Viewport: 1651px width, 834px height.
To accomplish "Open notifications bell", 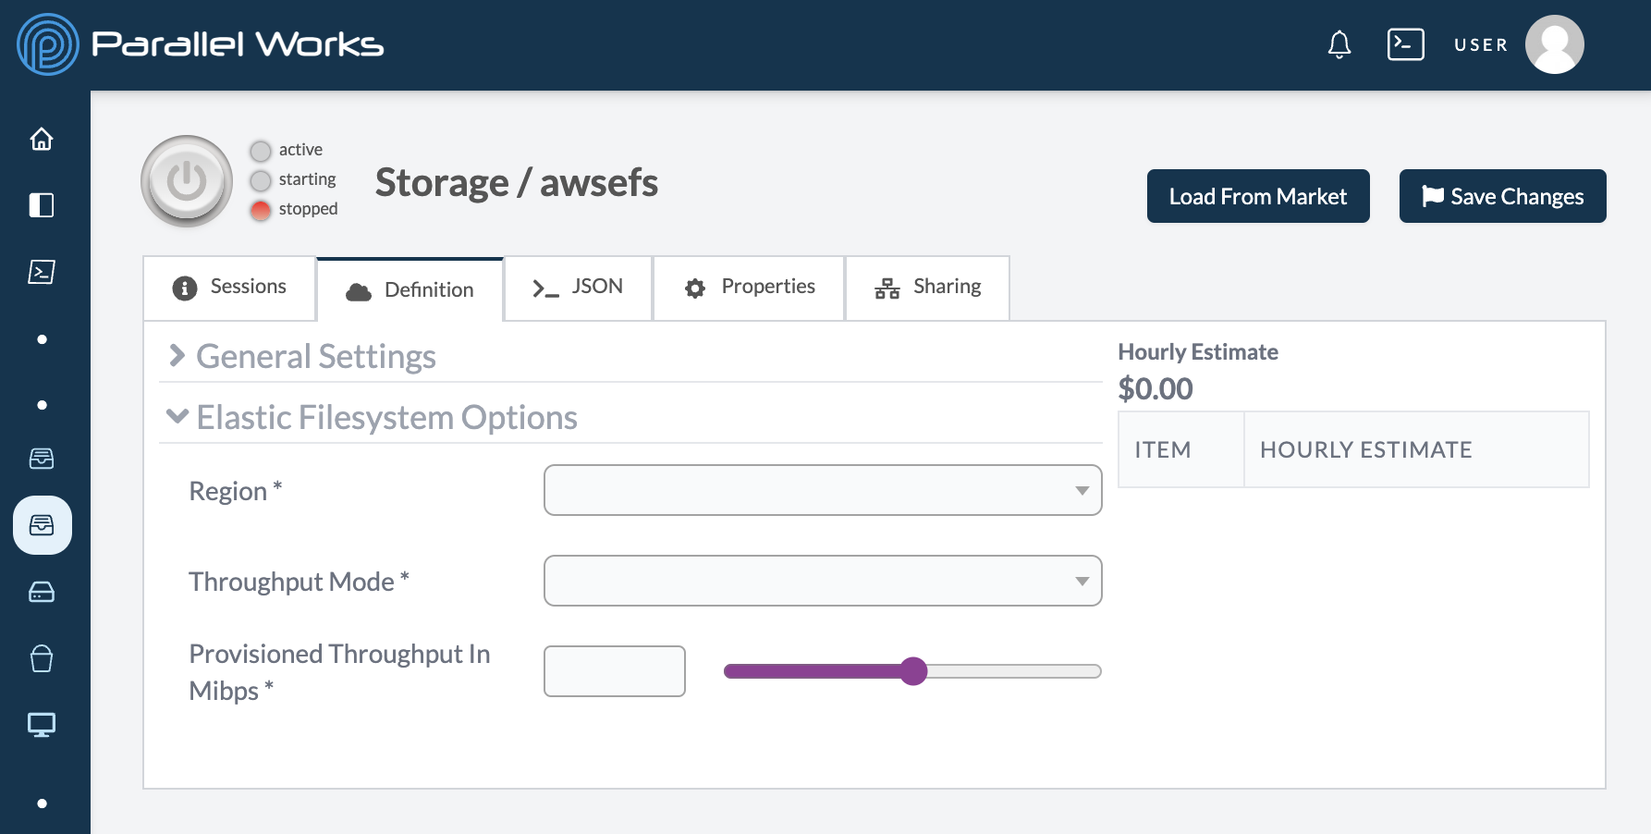I will click(x=1339, y=44).
